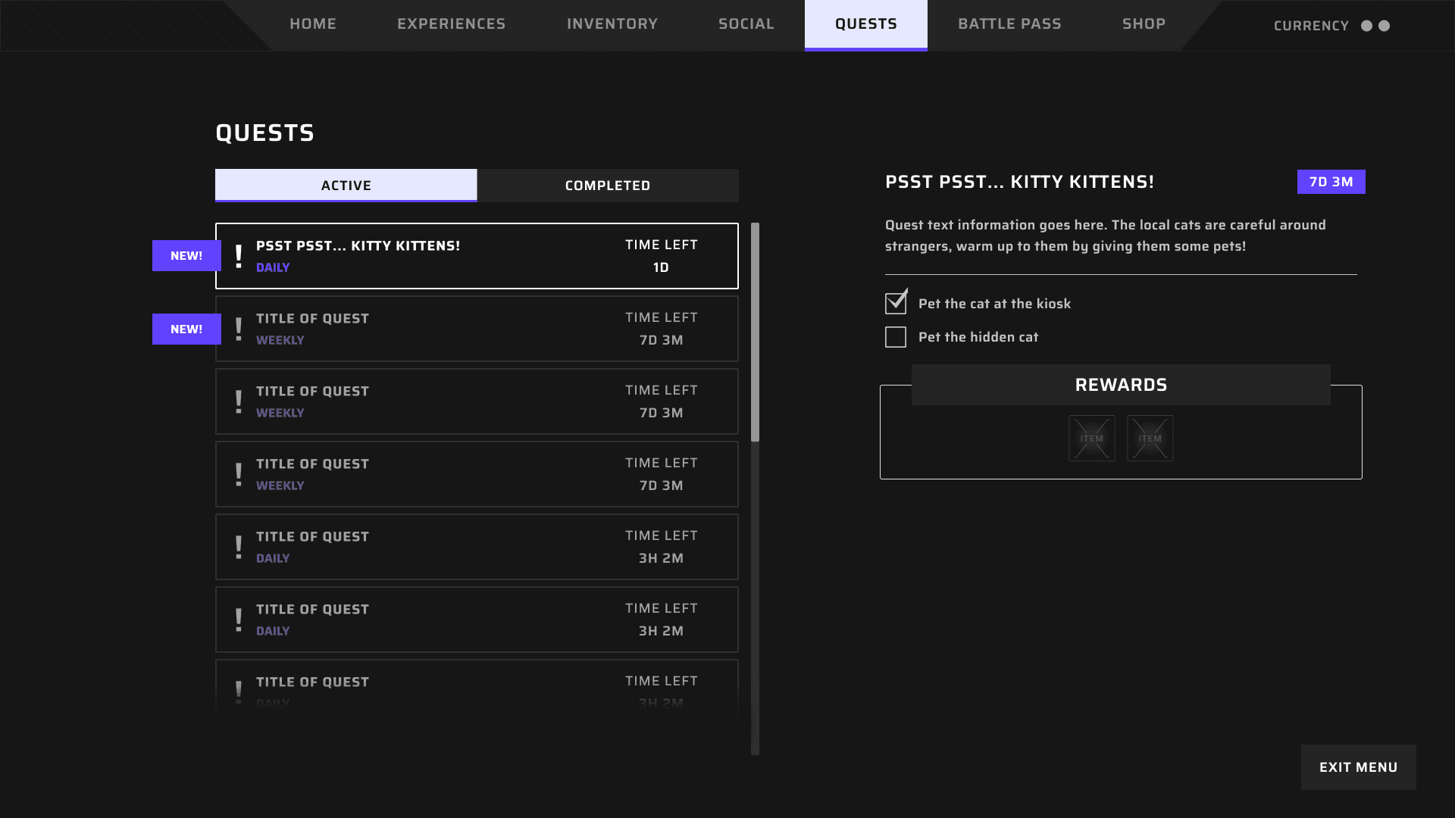This screenshot has width=1455, height=818.
Task: Click the 7D 3M timer badge
Action: click(x=1331, y=182)
